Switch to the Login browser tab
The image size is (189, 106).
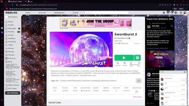[37, 1]
